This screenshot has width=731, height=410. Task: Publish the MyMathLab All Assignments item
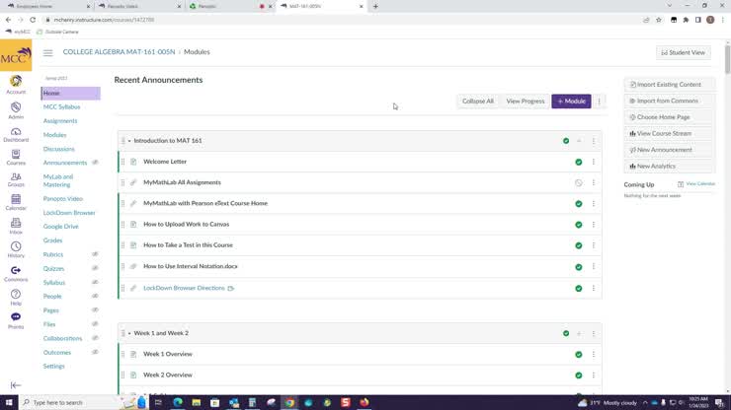[579, 182]
